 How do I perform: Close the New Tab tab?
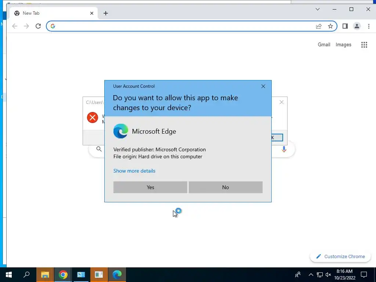click(x=91, y=13)
